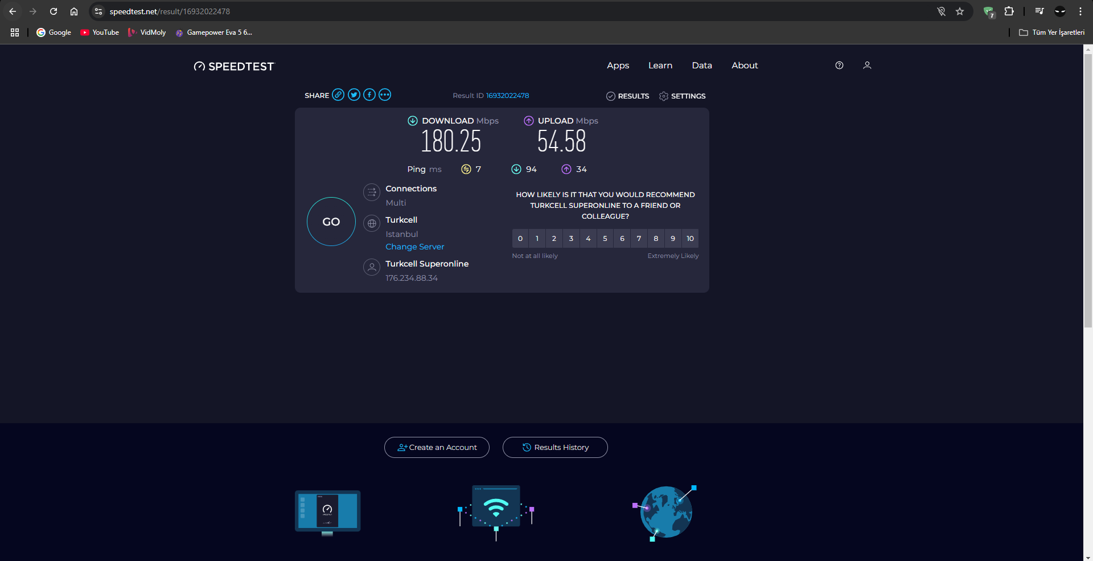Open the result ID 16932022478 link
This screenshot has width=1093, height=561.
click(507, 96)
